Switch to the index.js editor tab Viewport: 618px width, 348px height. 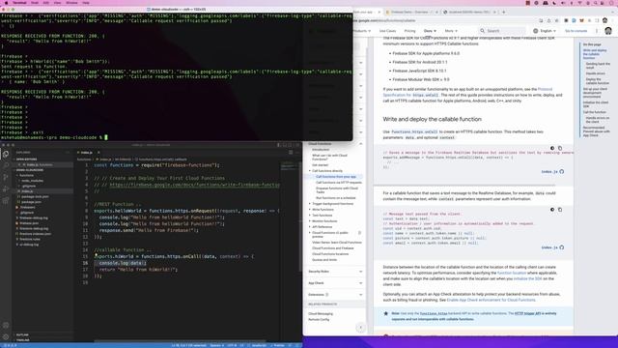tap(86, 153)
